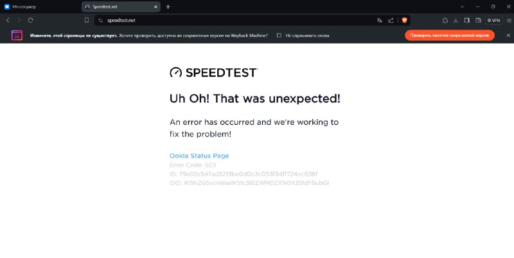
Task: Open the page translate icon
Action: (379, 21)
